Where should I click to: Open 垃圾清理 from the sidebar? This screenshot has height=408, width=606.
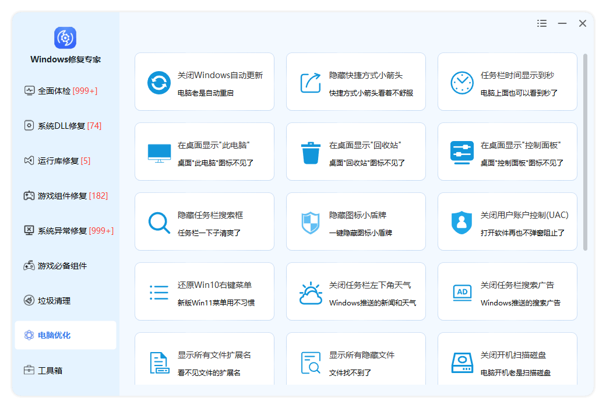[66, 301]
